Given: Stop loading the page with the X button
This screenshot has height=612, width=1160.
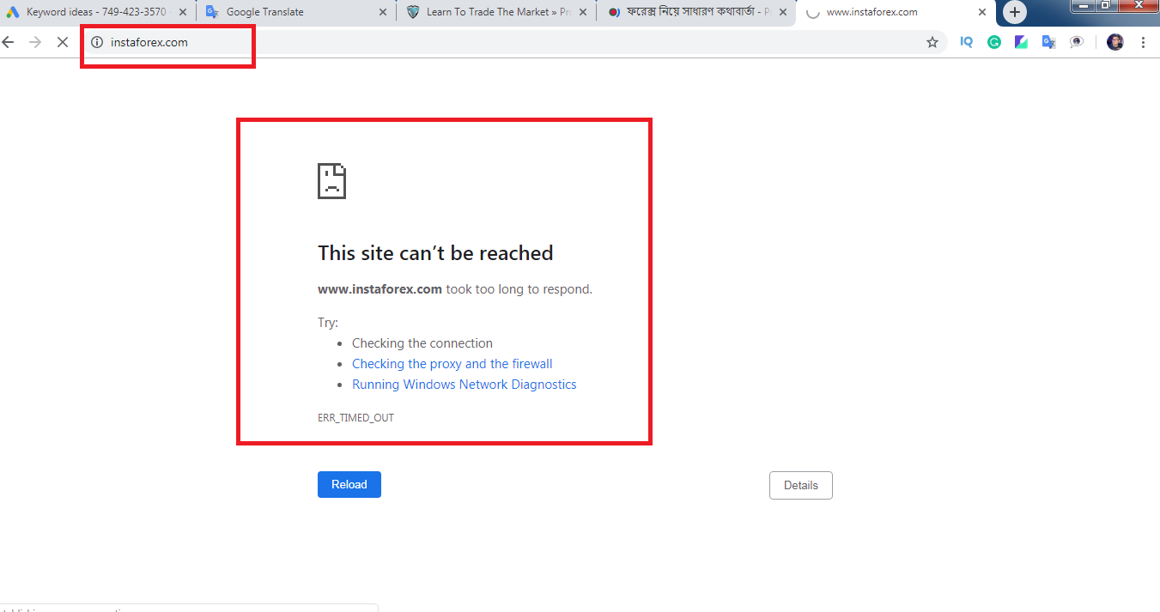Looking at the screenshot, I should (x=62, y=42).
